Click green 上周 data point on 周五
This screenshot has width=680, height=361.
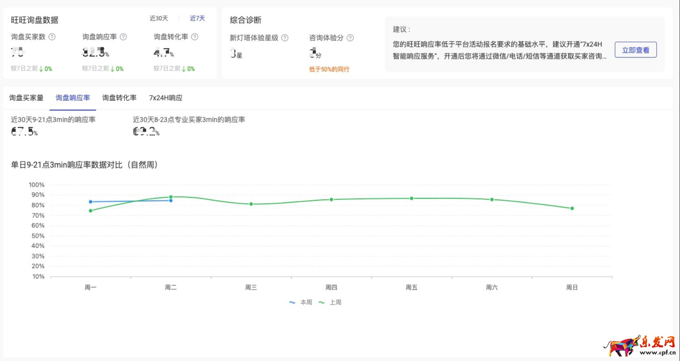point(412,198)
